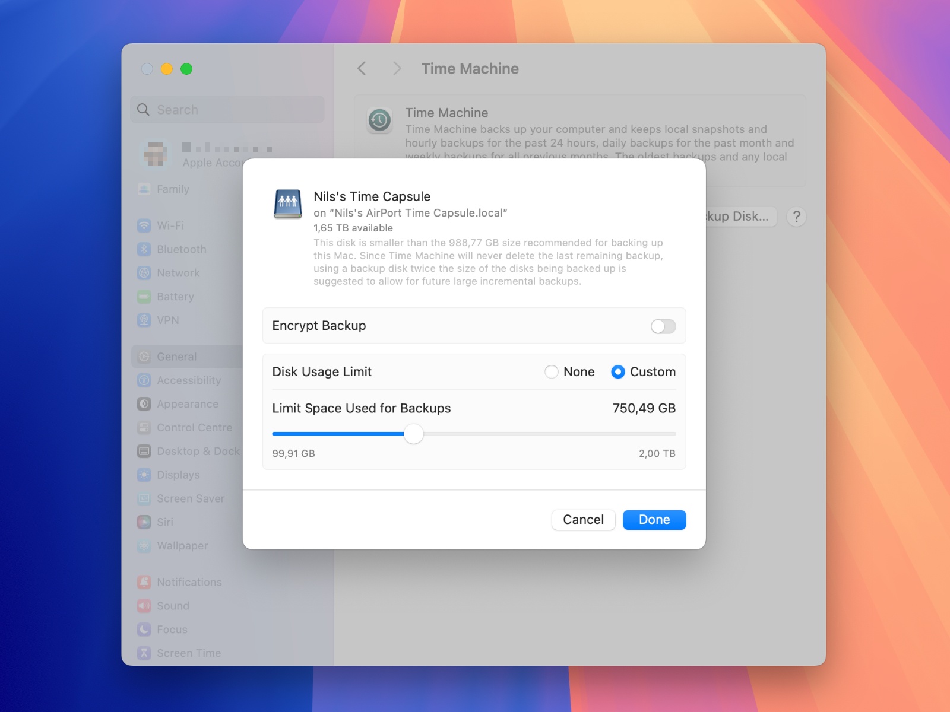This screenshot has width=950, height=712.
Task: Click the Bluetooth sidebar icon
Action: point(144,250)
